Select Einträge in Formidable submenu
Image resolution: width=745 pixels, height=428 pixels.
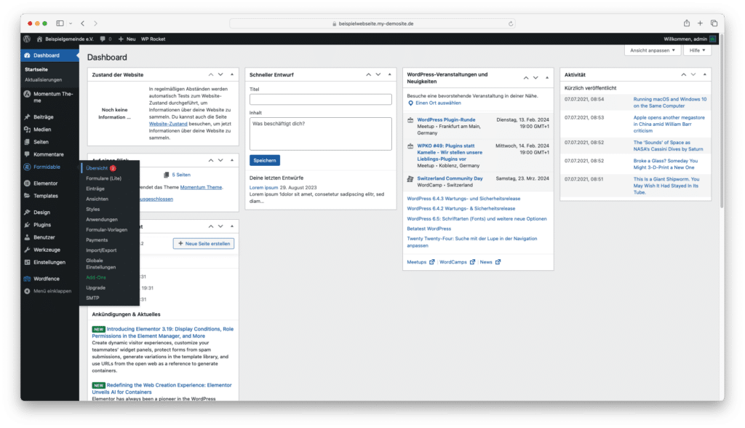(95, 189)
